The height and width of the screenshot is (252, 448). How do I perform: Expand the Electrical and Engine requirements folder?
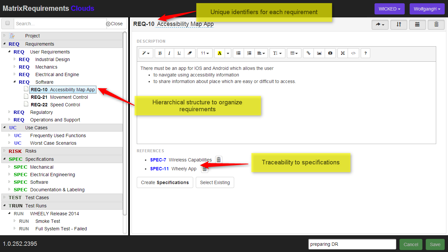14,74
